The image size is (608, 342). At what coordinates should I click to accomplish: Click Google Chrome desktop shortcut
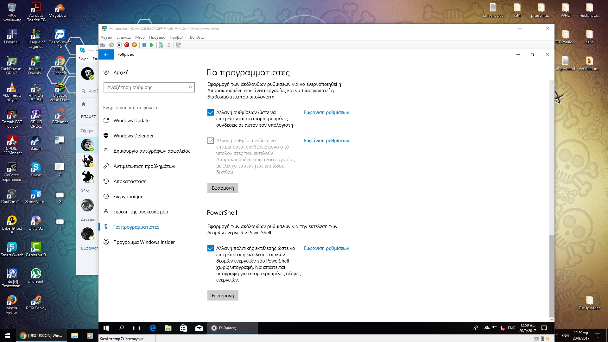[60, 66]
